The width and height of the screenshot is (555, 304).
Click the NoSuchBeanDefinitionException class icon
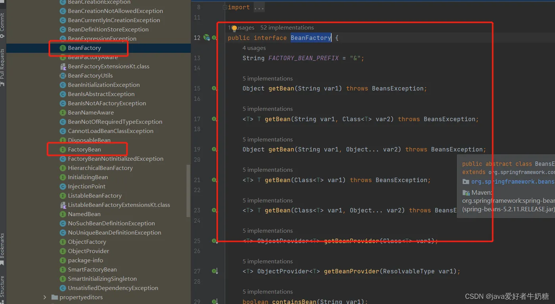(63, 223)
